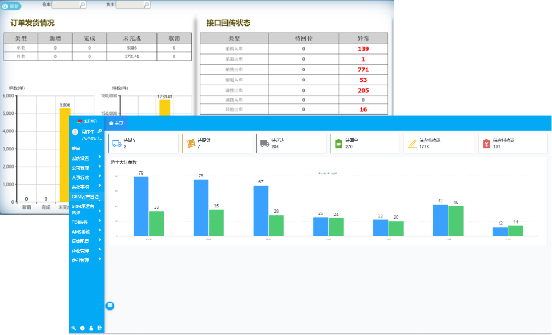Click the gray 待送达 delivery truck icon

[x=264, y=143]
